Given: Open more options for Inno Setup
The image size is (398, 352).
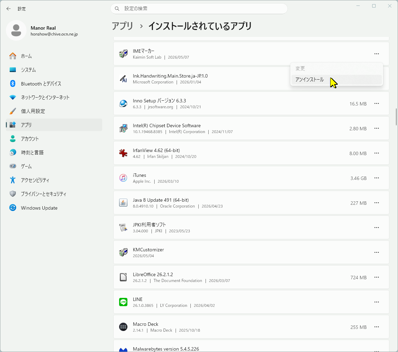Looking at the screenshot, I should tap(377, 103).
